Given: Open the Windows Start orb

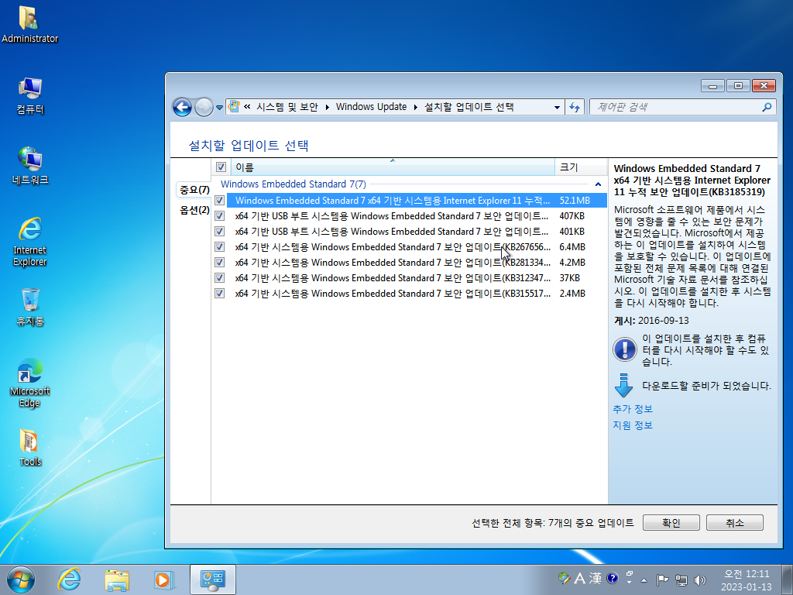Looking at the screenshot, I should click(21, 580).
